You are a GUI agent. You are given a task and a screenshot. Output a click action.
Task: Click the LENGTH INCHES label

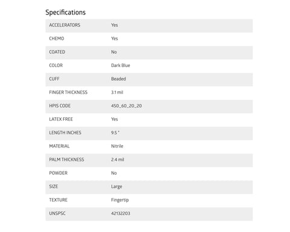click(65, 133)
